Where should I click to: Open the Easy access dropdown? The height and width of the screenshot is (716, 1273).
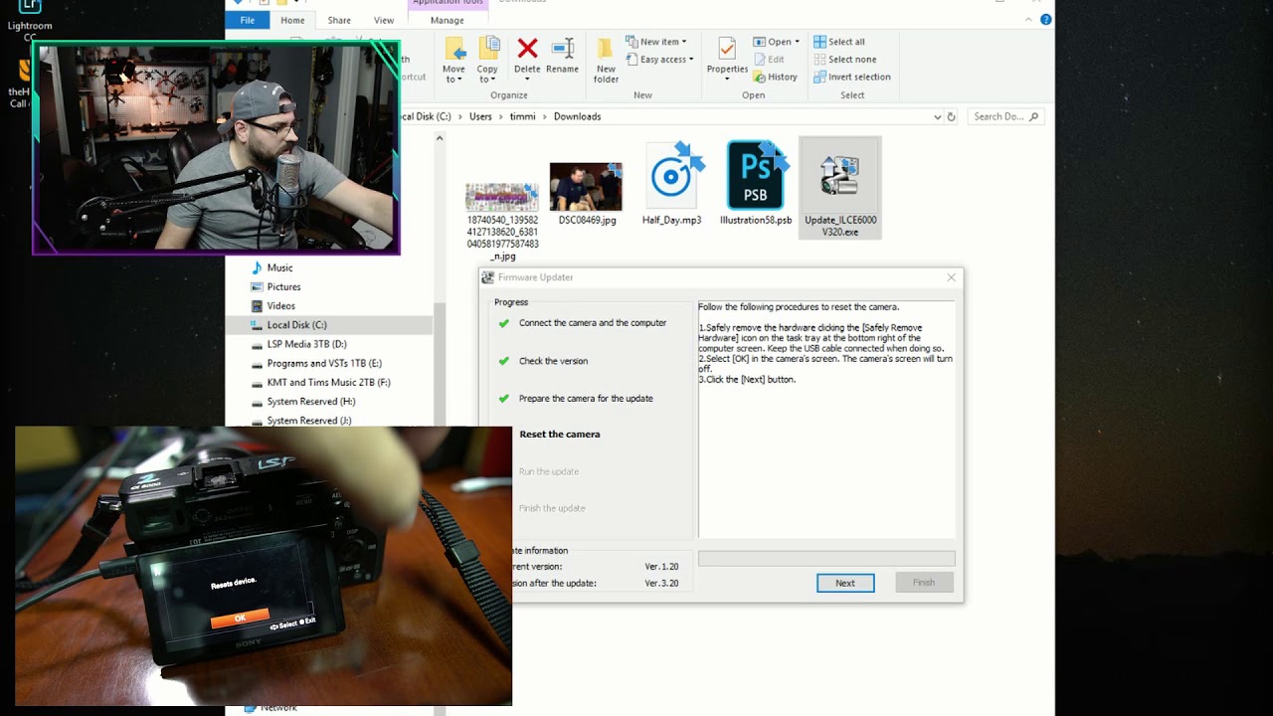click(659, 60)
